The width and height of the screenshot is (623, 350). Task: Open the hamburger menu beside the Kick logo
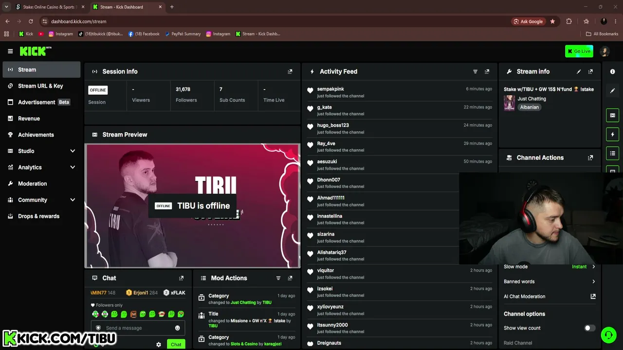(x=10, y=51)
